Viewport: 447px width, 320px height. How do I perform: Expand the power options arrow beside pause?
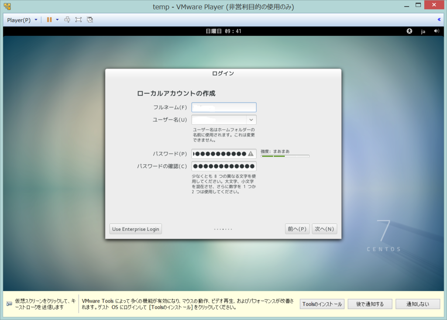(57, 20)
